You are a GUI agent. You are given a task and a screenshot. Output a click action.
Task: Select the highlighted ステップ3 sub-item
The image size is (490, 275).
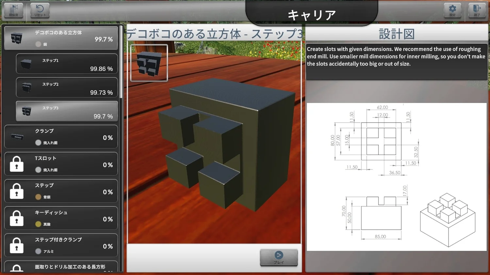pyautogui.click(x=67, y=111)
